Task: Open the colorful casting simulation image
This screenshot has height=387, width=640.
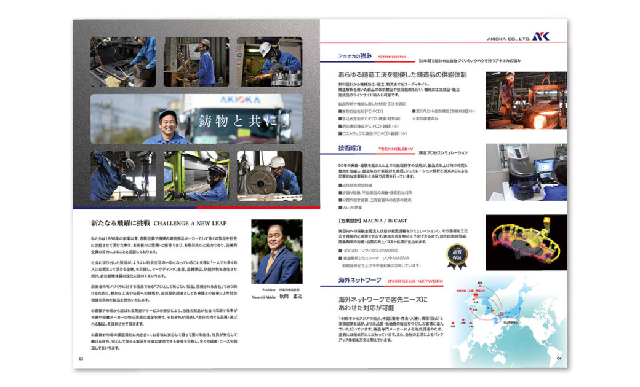Action: pyautogui.click(x=526, y=243)
